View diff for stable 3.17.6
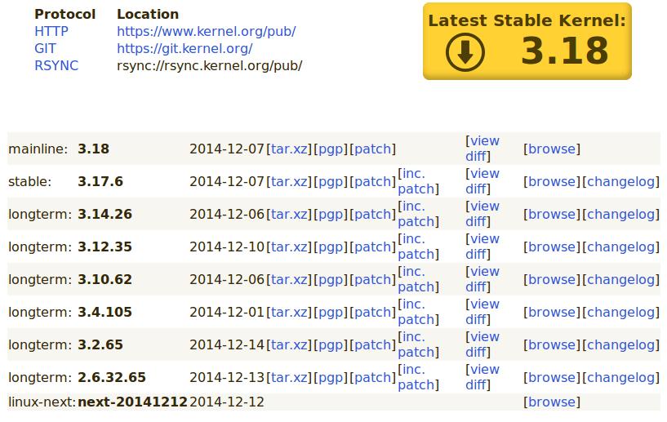Viewport: 667px width, 422px height. [x=482, y=181]
